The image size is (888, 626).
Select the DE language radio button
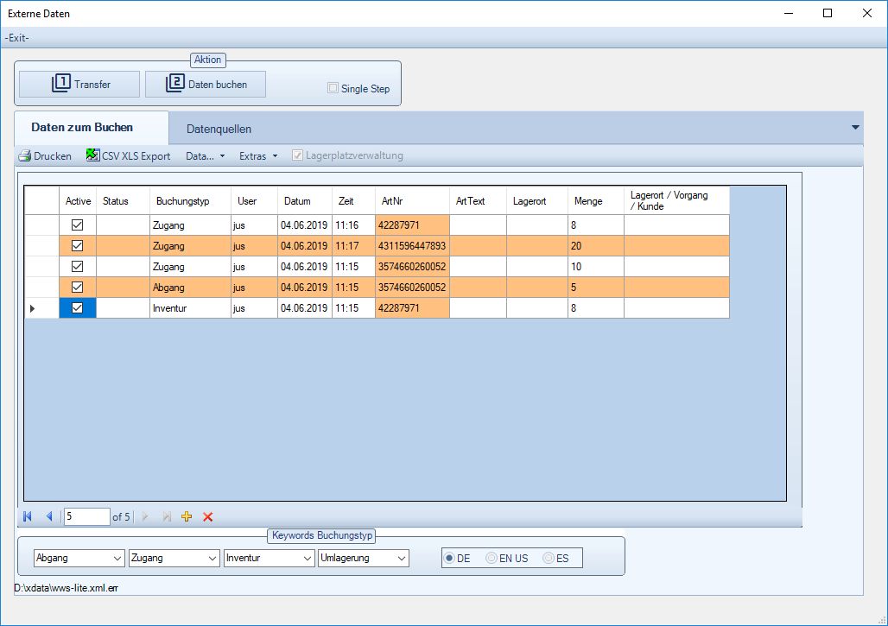pyautogui.click(x=449, y=558)
